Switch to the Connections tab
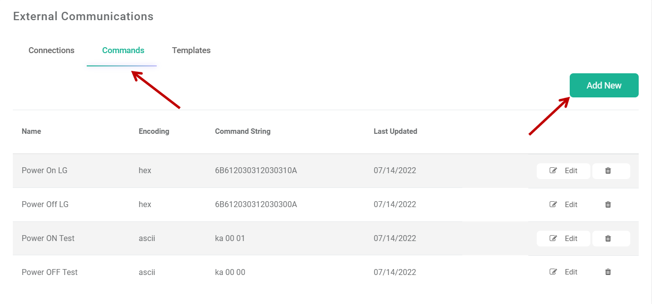The height and width of the screenshot is (304, 652). tap(51, 50)
